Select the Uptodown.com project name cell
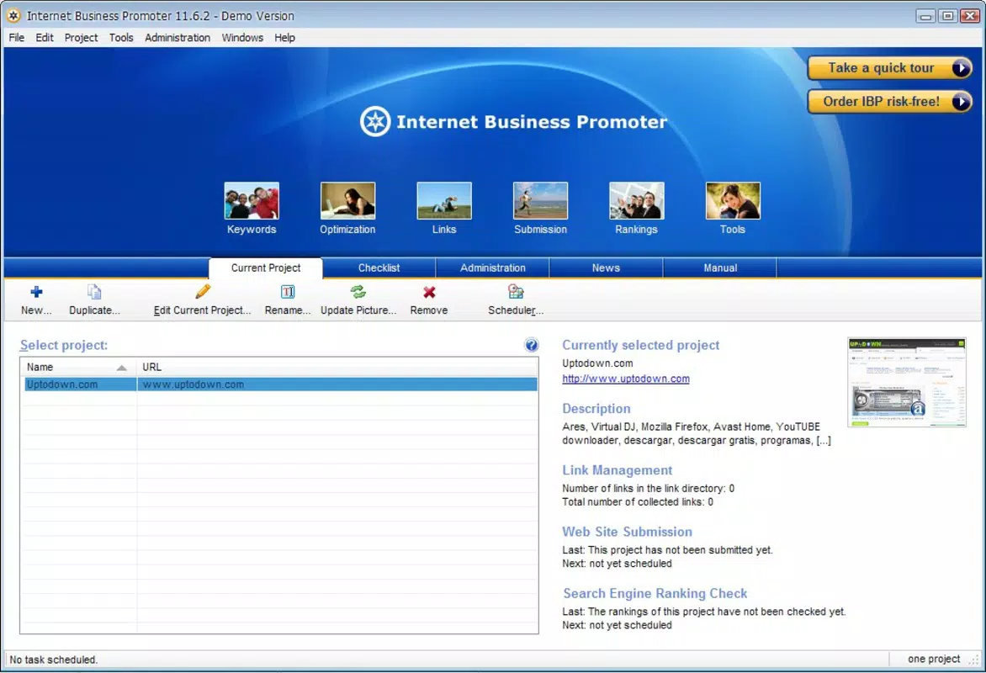 pyautogui.click(x=80, y=384)
